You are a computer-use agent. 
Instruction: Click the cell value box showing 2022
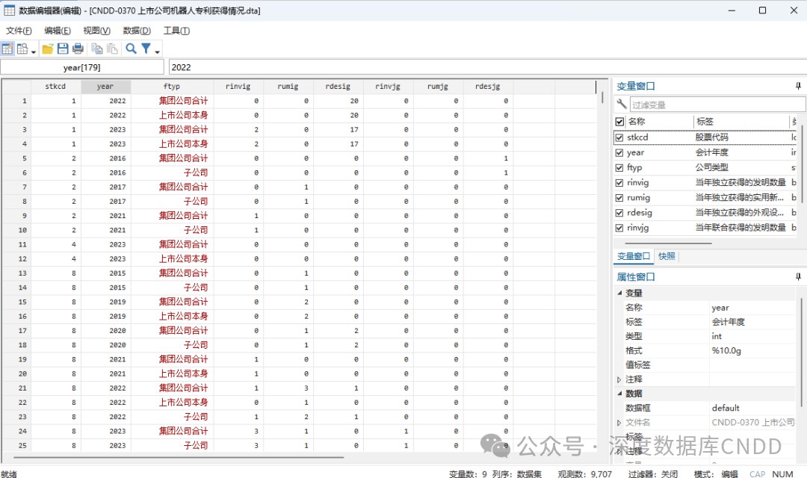coord(487,67)
